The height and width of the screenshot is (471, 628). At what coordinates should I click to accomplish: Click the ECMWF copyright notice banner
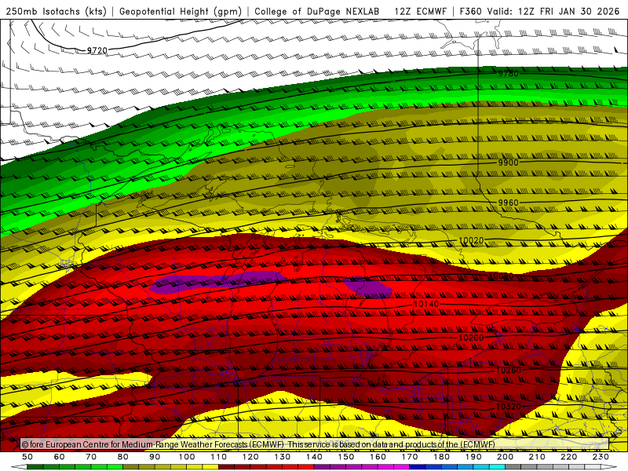pos(315,444)
